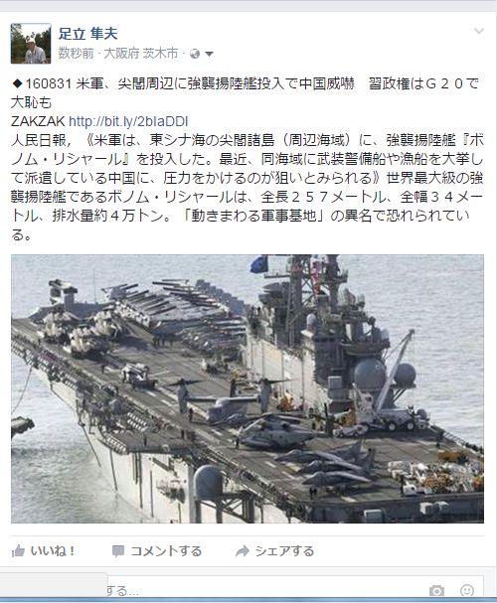
Task: Open the amphibious assault ship photo
Action: [x=248, y=388]
